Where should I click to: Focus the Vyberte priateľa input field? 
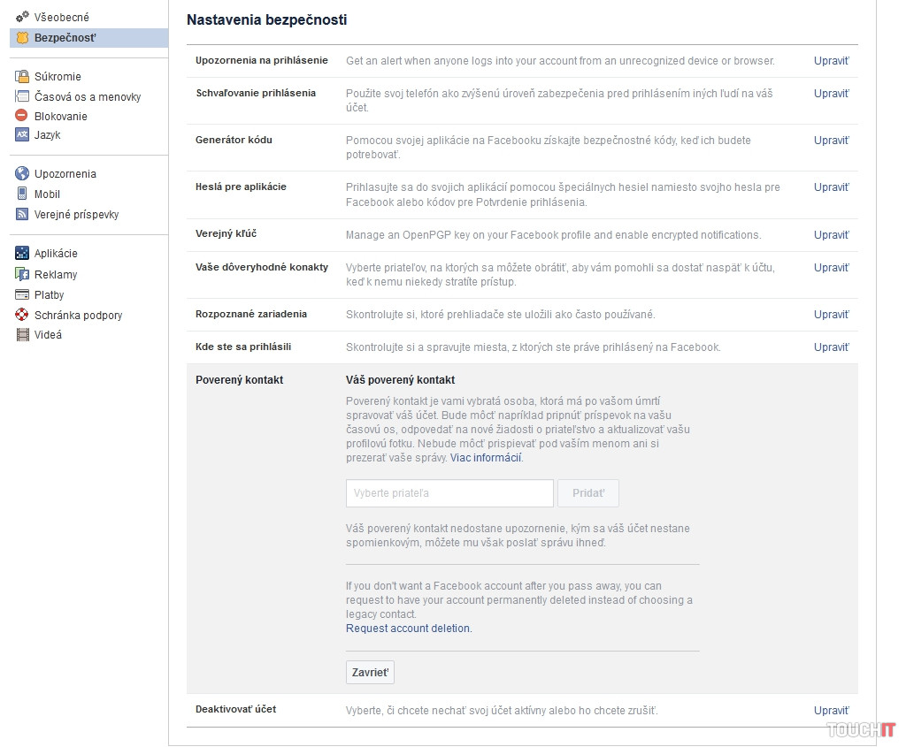coord(449,493)
